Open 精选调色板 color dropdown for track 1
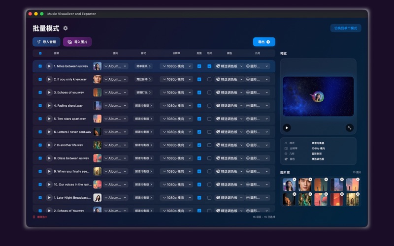This screenshot has width=394, height=246. coord(229,66)
